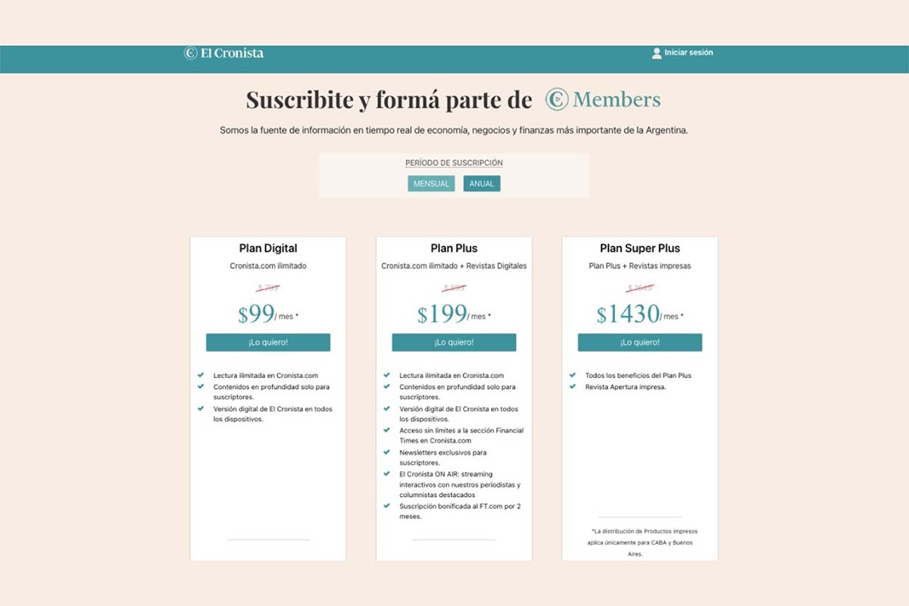Click the $1430 monthly price
Image resolution: width=909 pixels, height=606 pixels.
pyautogui.click(x=628, y=314)
